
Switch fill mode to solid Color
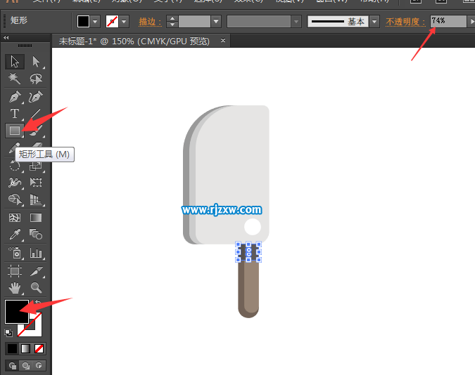(12, 348)
